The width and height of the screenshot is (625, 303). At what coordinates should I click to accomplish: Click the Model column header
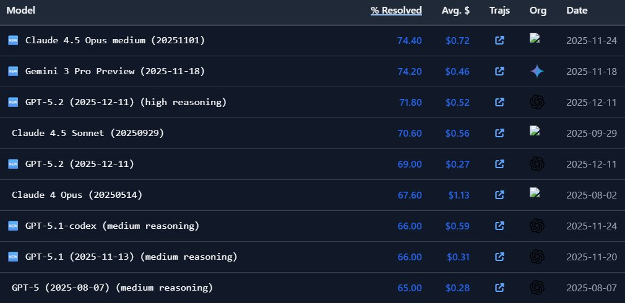tap(20, 11)
